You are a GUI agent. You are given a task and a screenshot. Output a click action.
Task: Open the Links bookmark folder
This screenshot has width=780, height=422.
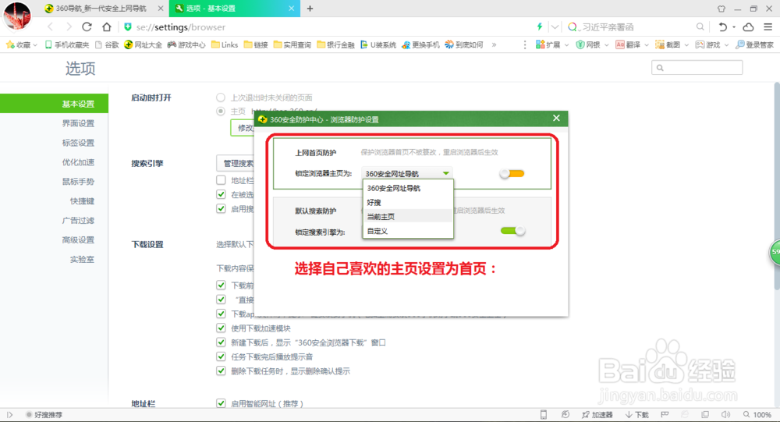tap(225, 44)
